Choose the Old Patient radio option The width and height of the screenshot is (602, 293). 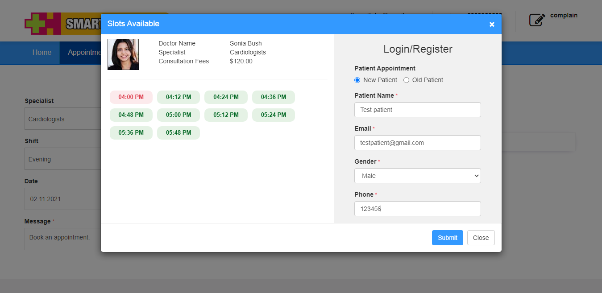click(406, 80)
